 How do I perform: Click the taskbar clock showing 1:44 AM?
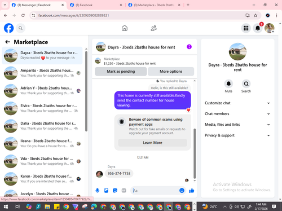click(261, 206)
